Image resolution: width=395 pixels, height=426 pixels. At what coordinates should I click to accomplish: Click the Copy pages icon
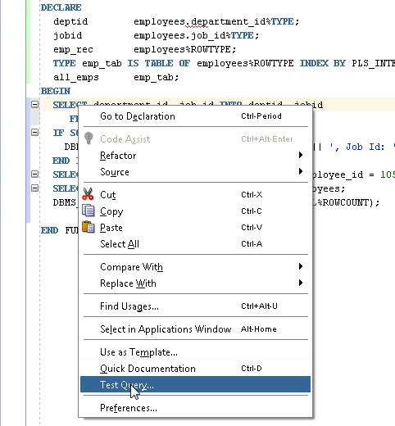tap(89, 211)
